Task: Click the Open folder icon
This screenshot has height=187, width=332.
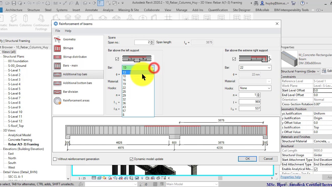Action: pos(8,3)
